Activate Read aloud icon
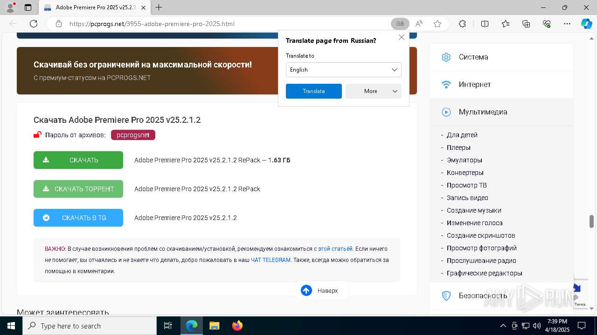Image resolution: width=597 pixels, height=335 pixels. click(x=419, y=24)
